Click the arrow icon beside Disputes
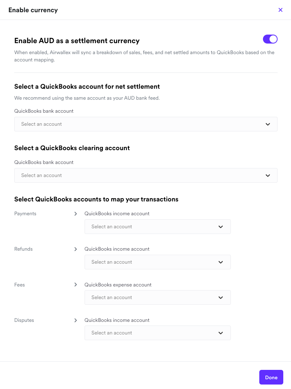 click(x=76, y=320)
